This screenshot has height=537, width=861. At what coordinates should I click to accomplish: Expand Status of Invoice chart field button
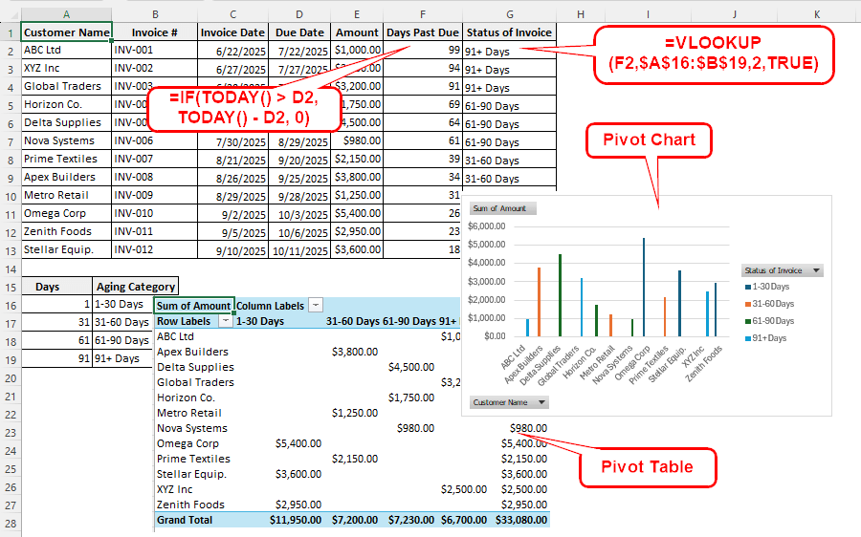coord(815,270)
